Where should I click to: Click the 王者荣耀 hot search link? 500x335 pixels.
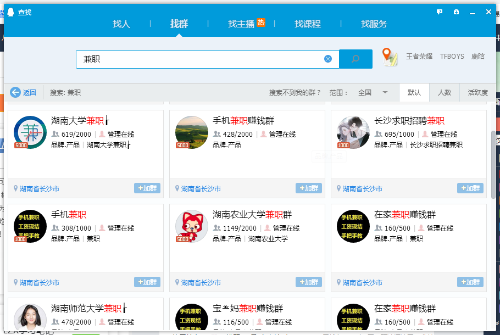tap(419, 57)
